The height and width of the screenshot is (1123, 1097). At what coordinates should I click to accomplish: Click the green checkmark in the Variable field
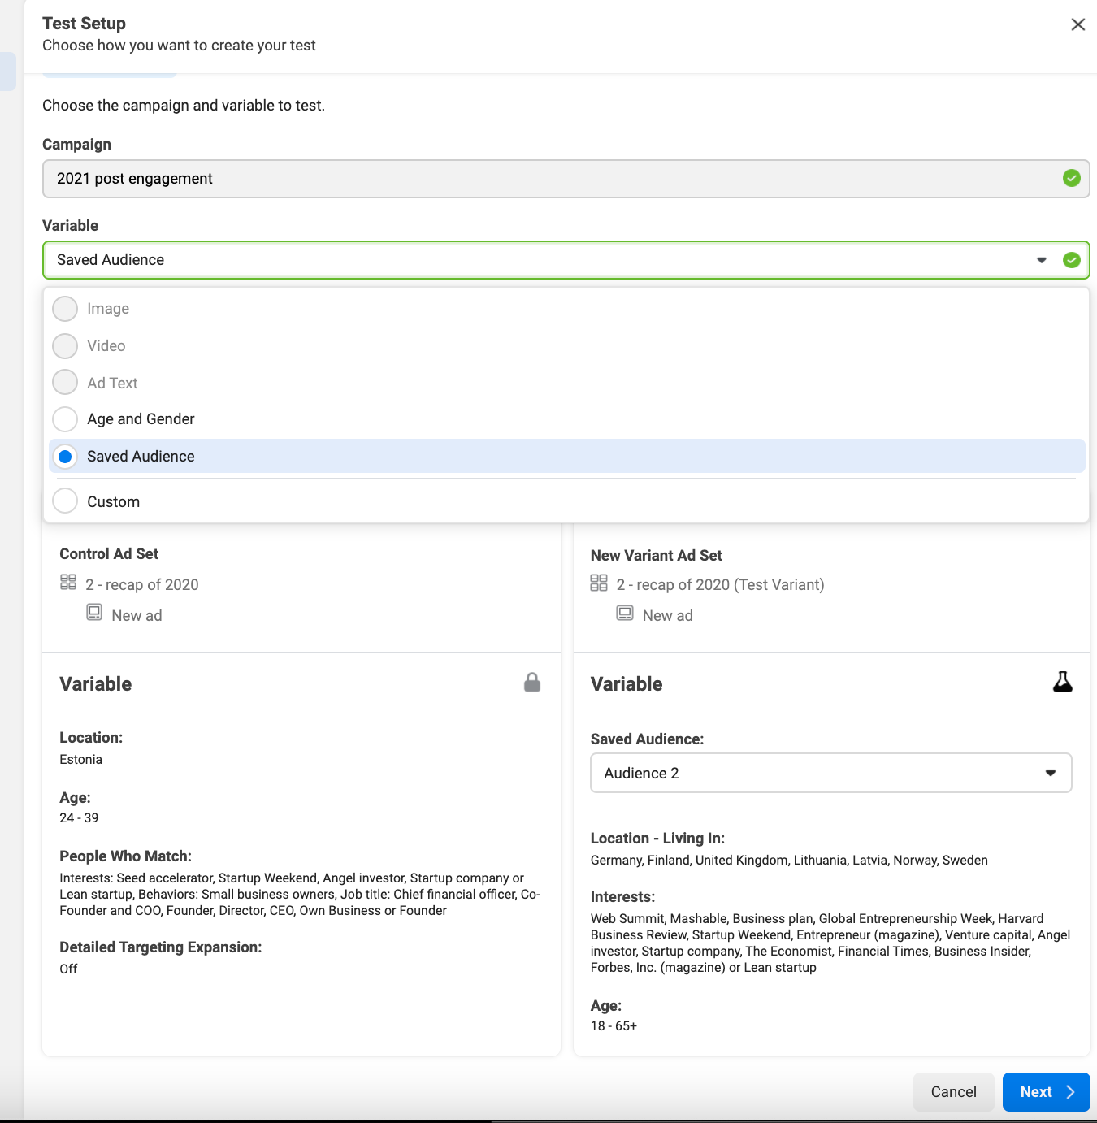[x=1072, y=260]
